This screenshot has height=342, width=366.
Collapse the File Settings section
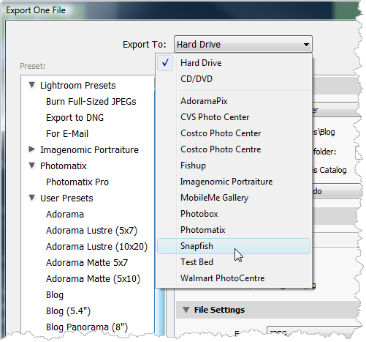coord(186,310)
